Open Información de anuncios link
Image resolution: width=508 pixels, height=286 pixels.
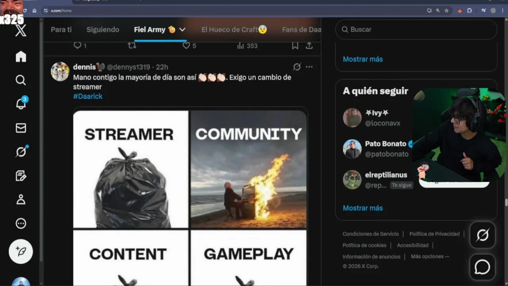tap(371, 257)
